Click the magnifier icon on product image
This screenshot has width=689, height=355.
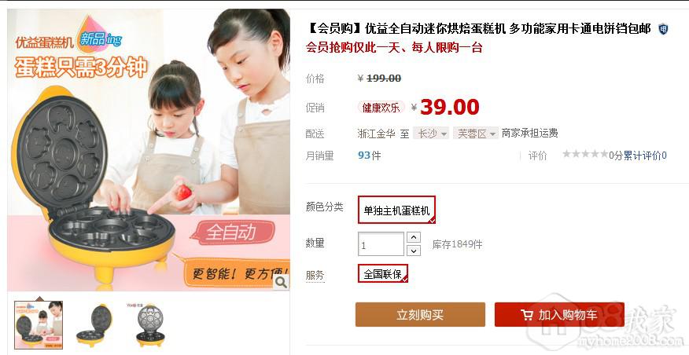[281, 282]
